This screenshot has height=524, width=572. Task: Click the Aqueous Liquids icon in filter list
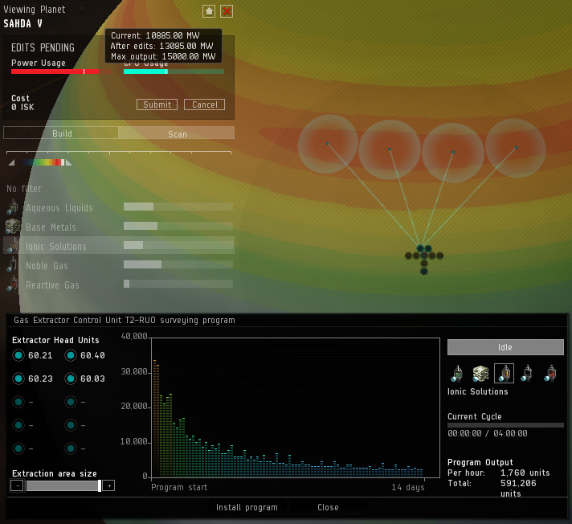pos(13,207)
